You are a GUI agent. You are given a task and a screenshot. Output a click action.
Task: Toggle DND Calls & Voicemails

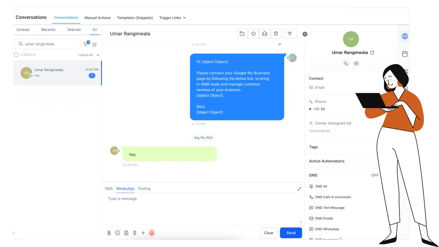tap(330, 197)
